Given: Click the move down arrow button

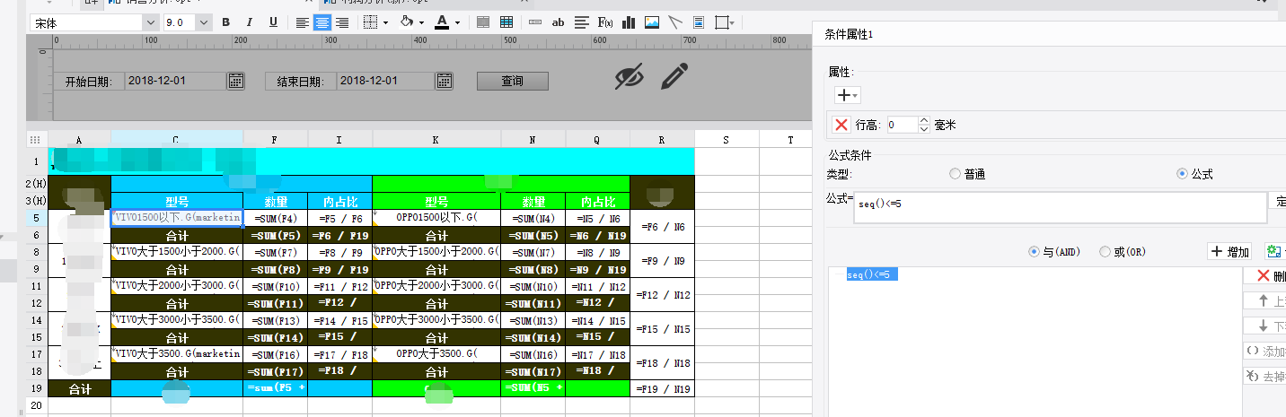Looking at the screenshot, I should (1264, 326).
